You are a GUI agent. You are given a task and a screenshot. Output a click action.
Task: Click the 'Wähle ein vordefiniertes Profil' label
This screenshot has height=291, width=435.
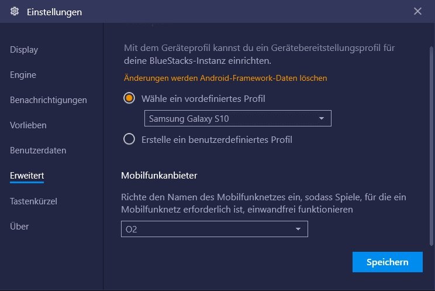203,98
